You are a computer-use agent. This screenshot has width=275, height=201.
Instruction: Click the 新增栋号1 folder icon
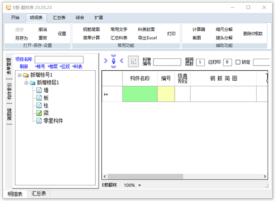click(26, 75)
